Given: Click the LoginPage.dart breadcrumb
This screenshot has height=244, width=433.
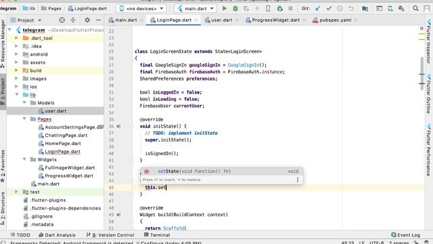Looking at the screenshot, I should pos(87,9).
